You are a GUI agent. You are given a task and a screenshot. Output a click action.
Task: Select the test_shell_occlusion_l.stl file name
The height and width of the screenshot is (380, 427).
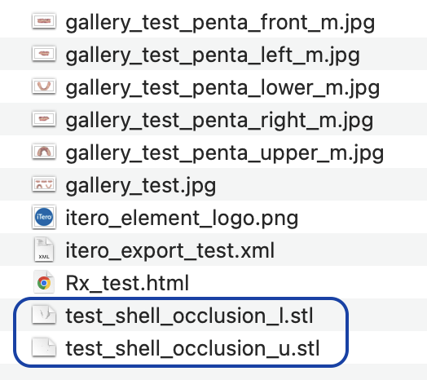pyautogui.click(x=190, y=316)
